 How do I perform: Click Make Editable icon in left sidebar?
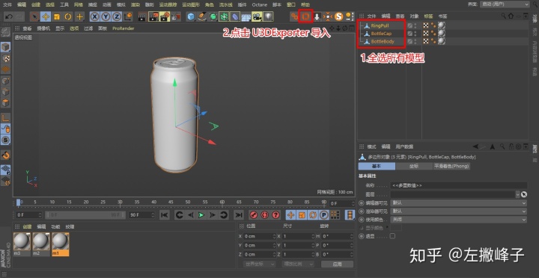[5, 32]
